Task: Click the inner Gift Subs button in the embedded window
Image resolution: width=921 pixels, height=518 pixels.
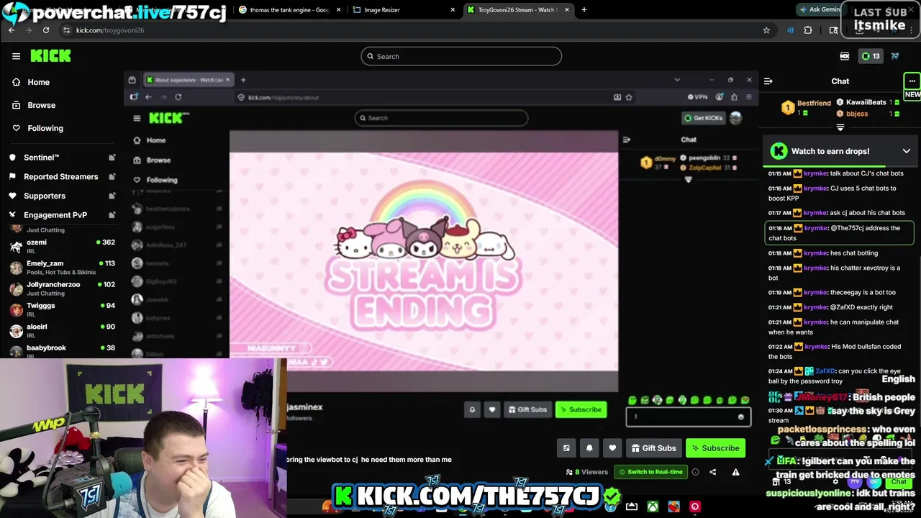Action: pyautogui.click(x=527, y=409)
